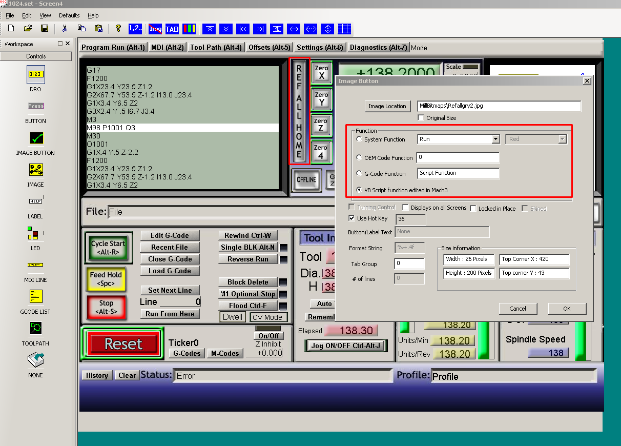Click the Cut scissors icon
Screen dimensions: 621x446
tap(65, 28)
